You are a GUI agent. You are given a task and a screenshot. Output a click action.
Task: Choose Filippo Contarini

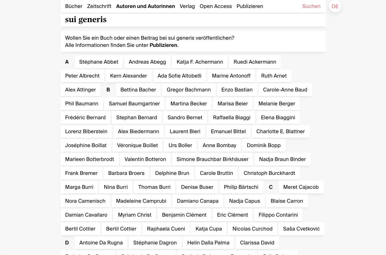(278, 215)
